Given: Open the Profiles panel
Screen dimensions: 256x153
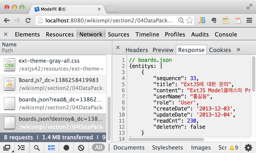Looking at the screenshot, I should pos(175,34).
